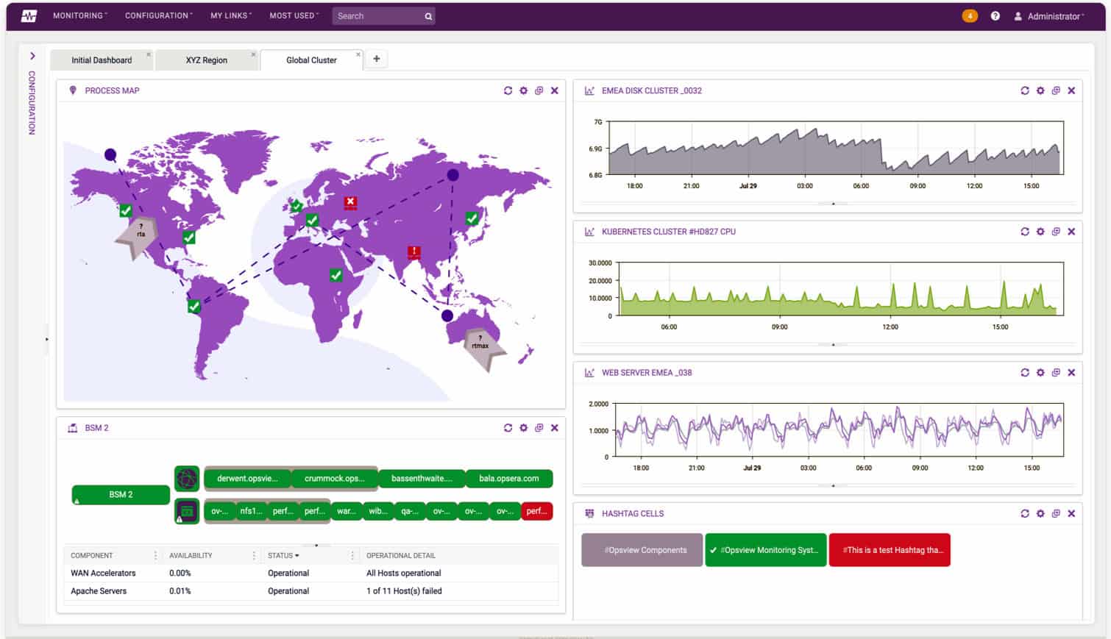Open EMEA Disk Cluster settings gear
The height and width of the screenshot is (639, 1111).
pyautogui.click(x=1040, y=90)
